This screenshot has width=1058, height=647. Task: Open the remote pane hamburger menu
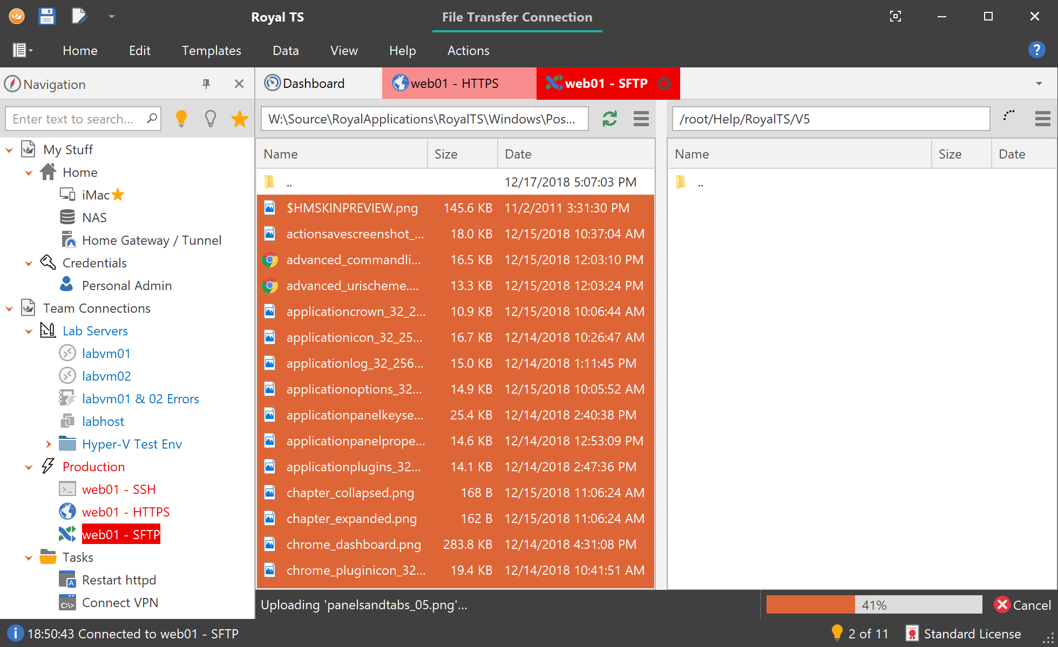click(x=1042, y=119)
